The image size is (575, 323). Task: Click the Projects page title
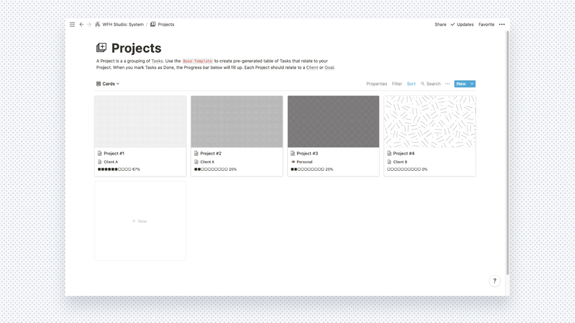136,48
